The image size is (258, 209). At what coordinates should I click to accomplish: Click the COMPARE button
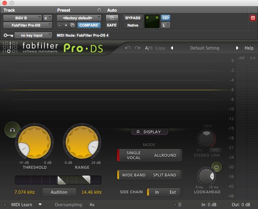tap(89, 25)
